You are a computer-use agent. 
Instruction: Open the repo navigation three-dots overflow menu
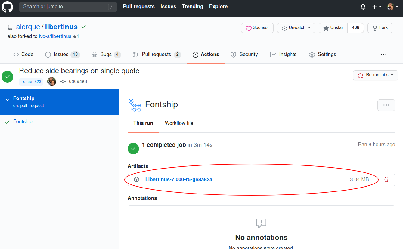(x=383, y=55)
